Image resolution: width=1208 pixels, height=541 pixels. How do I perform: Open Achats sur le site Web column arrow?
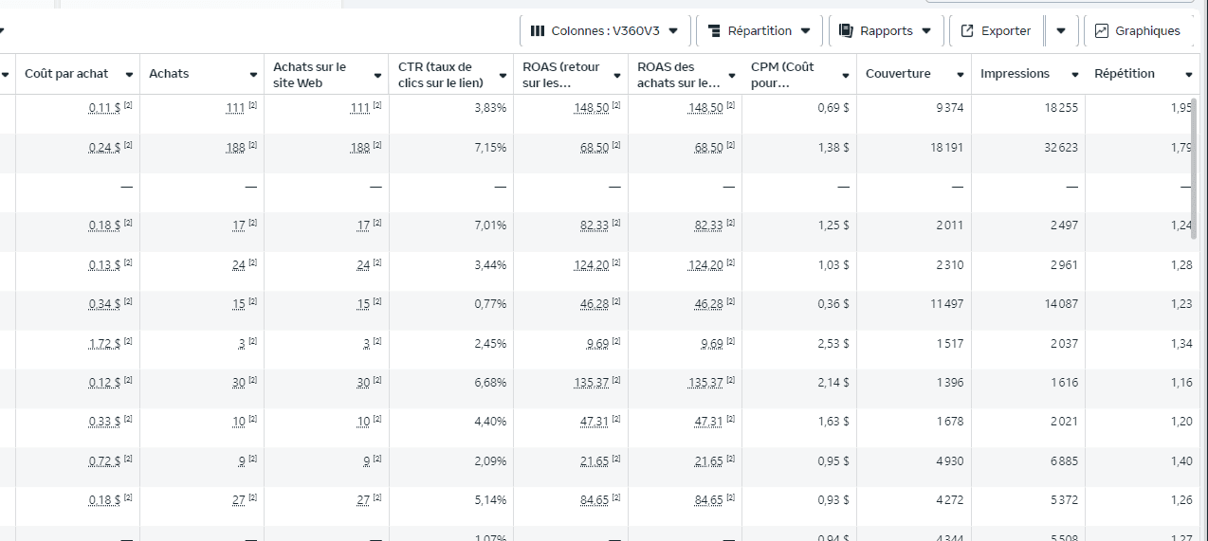click(x=378, y=74)
